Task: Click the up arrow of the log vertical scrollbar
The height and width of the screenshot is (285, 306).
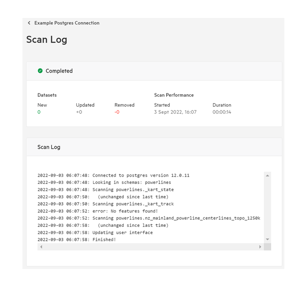Action: pyautogui.click(x=268, y=175)
